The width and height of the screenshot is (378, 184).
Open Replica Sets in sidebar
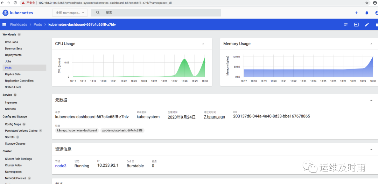[x=13, y=74]
